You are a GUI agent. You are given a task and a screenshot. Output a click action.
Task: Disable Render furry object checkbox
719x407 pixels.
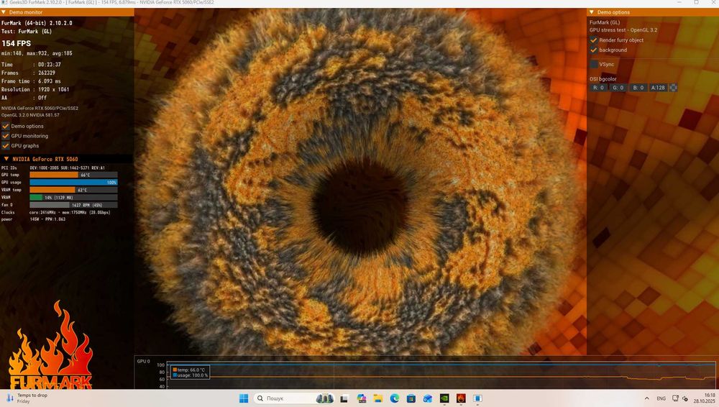pos(594,40)
